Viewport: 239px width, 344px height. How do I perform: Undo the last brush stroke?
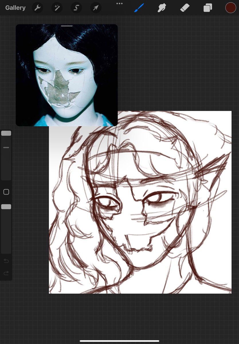tap(6, 261)
